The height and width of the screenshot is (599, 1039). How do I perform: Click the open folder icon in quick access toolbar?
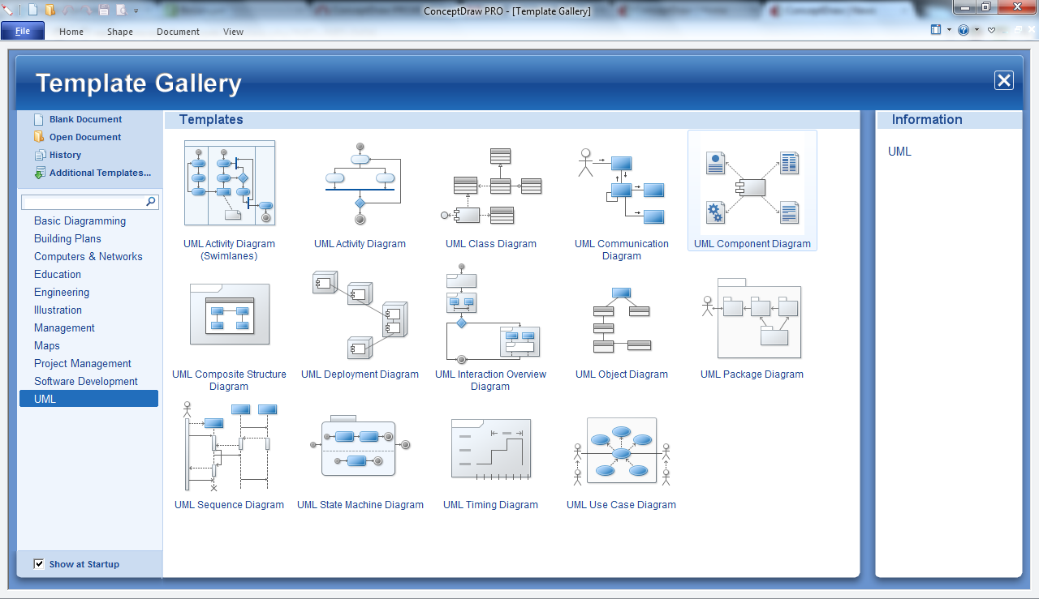(x=50, y=11)
